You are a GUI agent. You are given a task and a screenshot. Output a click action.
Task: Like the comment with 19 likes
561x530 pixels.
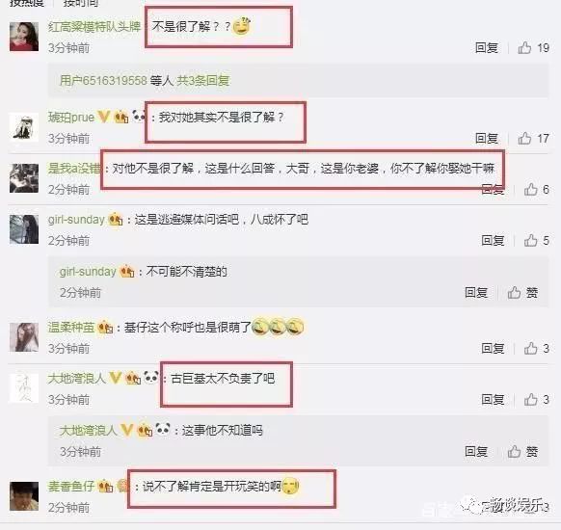pos(524,47)
